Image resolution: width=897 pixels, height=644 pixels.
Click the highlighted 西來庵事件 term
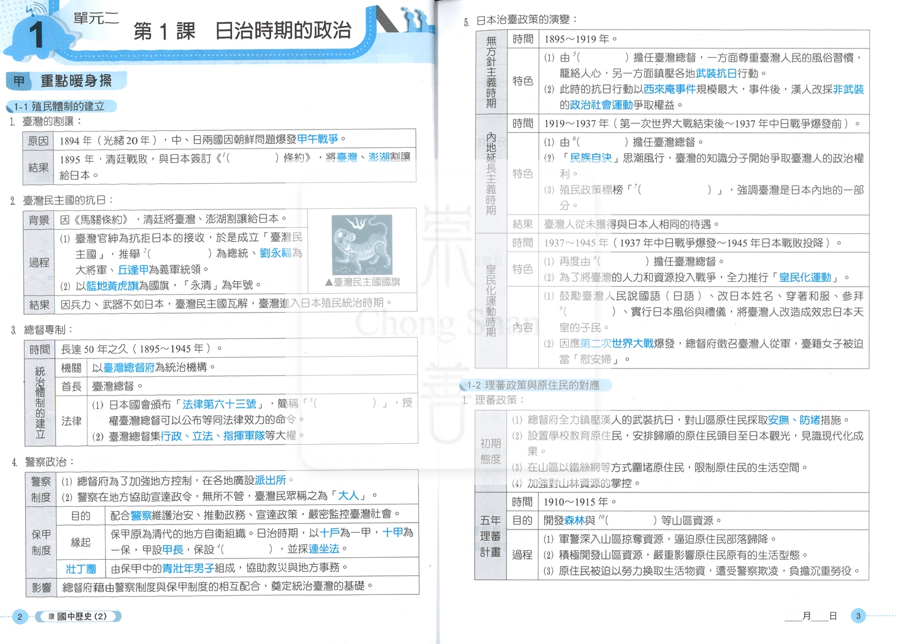coord(669,89)
